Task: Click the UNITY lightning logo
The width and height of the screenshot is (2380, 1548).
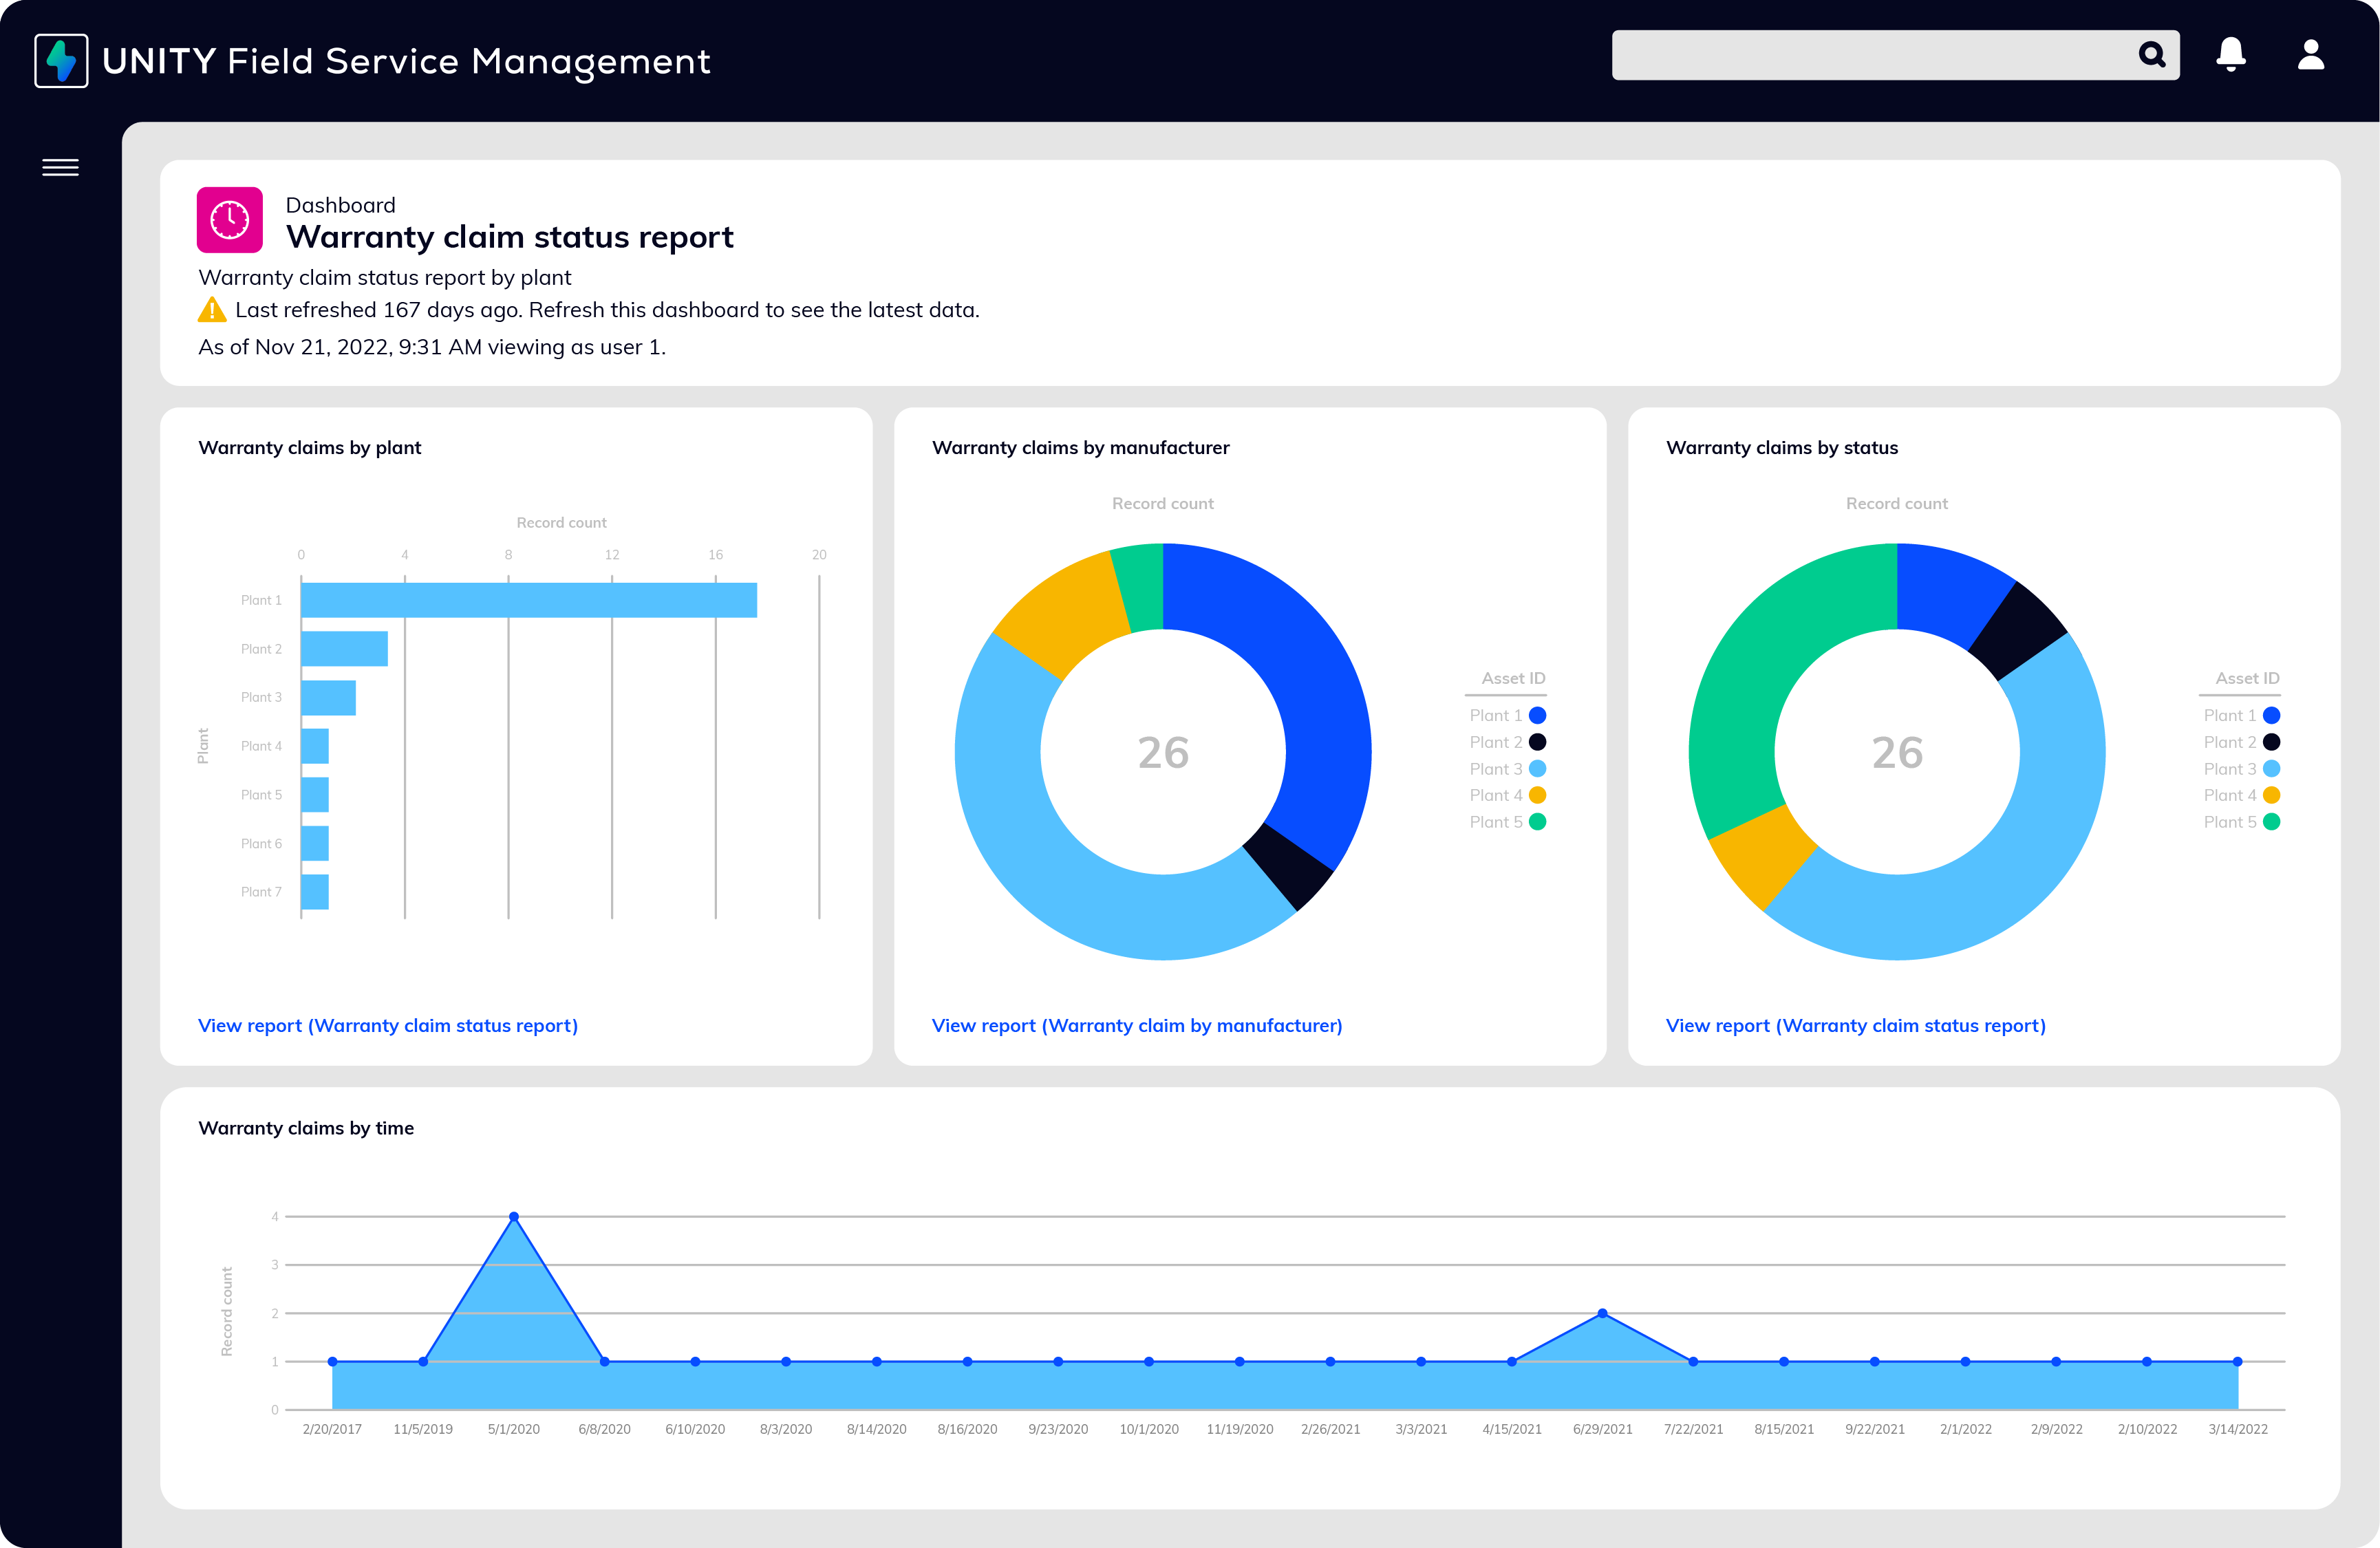Action: (x=61, y=61)
